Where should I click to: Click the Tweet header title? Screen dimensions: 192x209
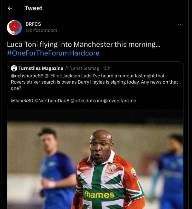33,8
